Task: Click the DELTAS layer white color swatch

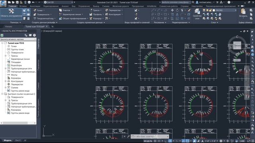Action: tap(214, 10)
